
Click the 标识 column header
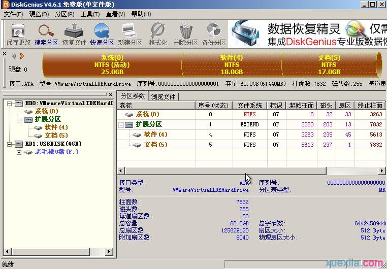pos(276,106)
